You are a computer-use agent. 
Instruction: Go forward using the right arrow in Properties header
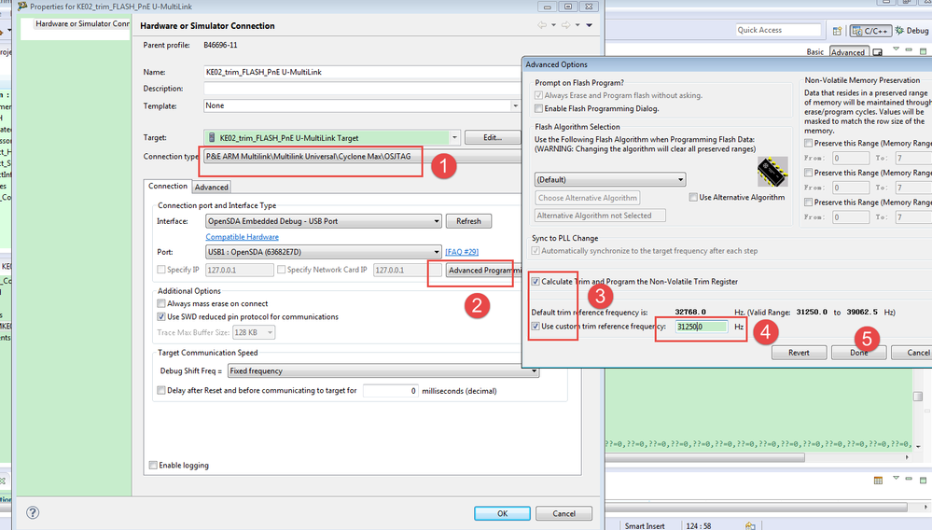[565, 25]
